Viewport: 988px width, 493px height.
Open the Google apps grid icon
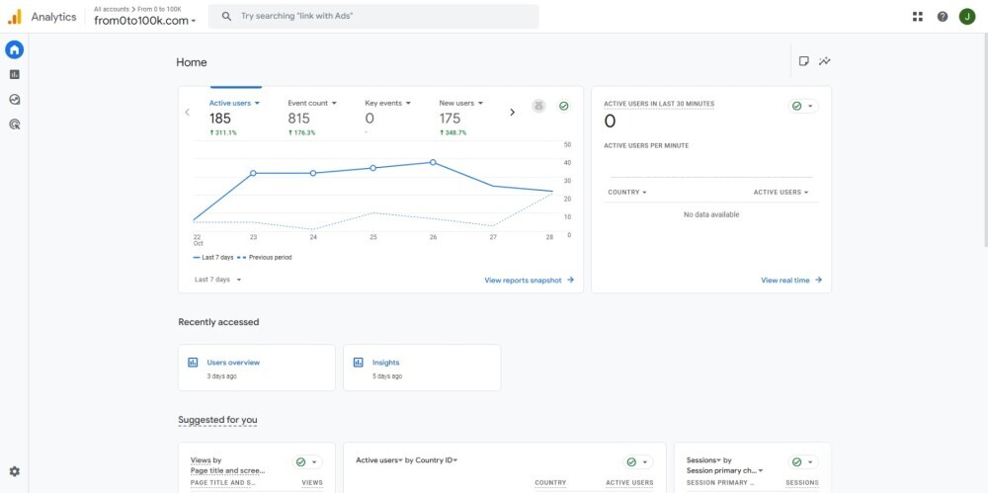pos(918,17)
